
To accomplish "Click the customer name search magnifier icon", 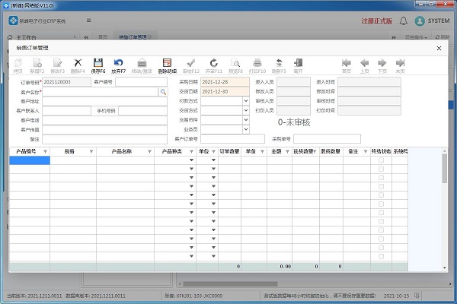I will [162, 91].
